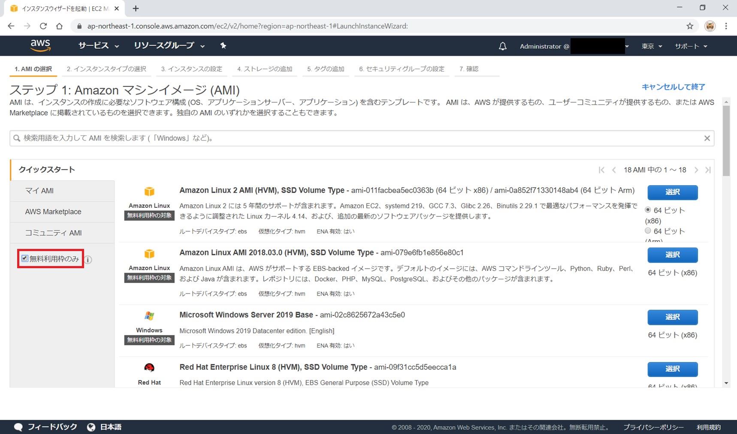Click the Windows logo icon for Windows Server 2019
Screen dimensions: 737x434
149,316
